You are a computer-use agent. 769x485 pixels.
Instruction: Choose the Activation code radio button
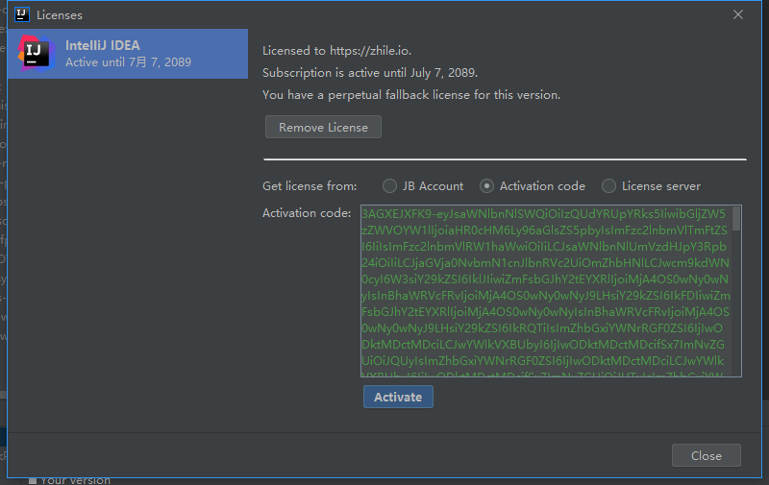(487, 186)
